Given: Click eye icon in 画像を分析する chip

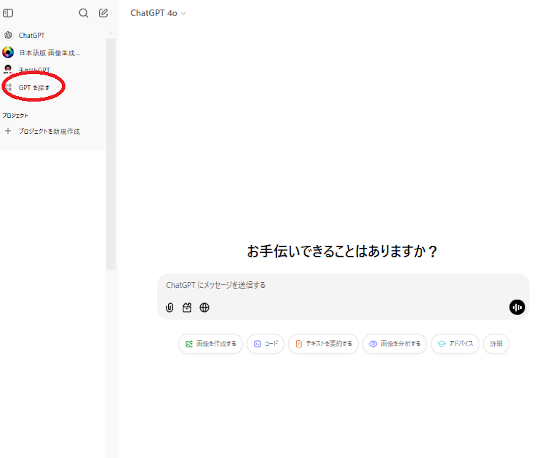Looking at the screenshot, I should pos(373,344).
